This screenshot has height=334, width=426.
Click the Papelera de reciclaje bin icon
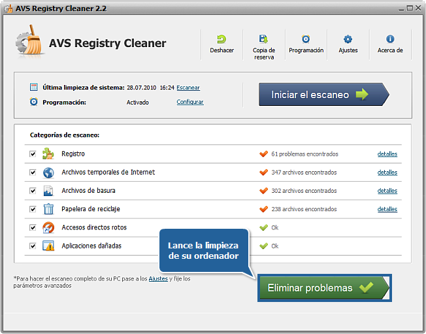(x=48, y=209)
